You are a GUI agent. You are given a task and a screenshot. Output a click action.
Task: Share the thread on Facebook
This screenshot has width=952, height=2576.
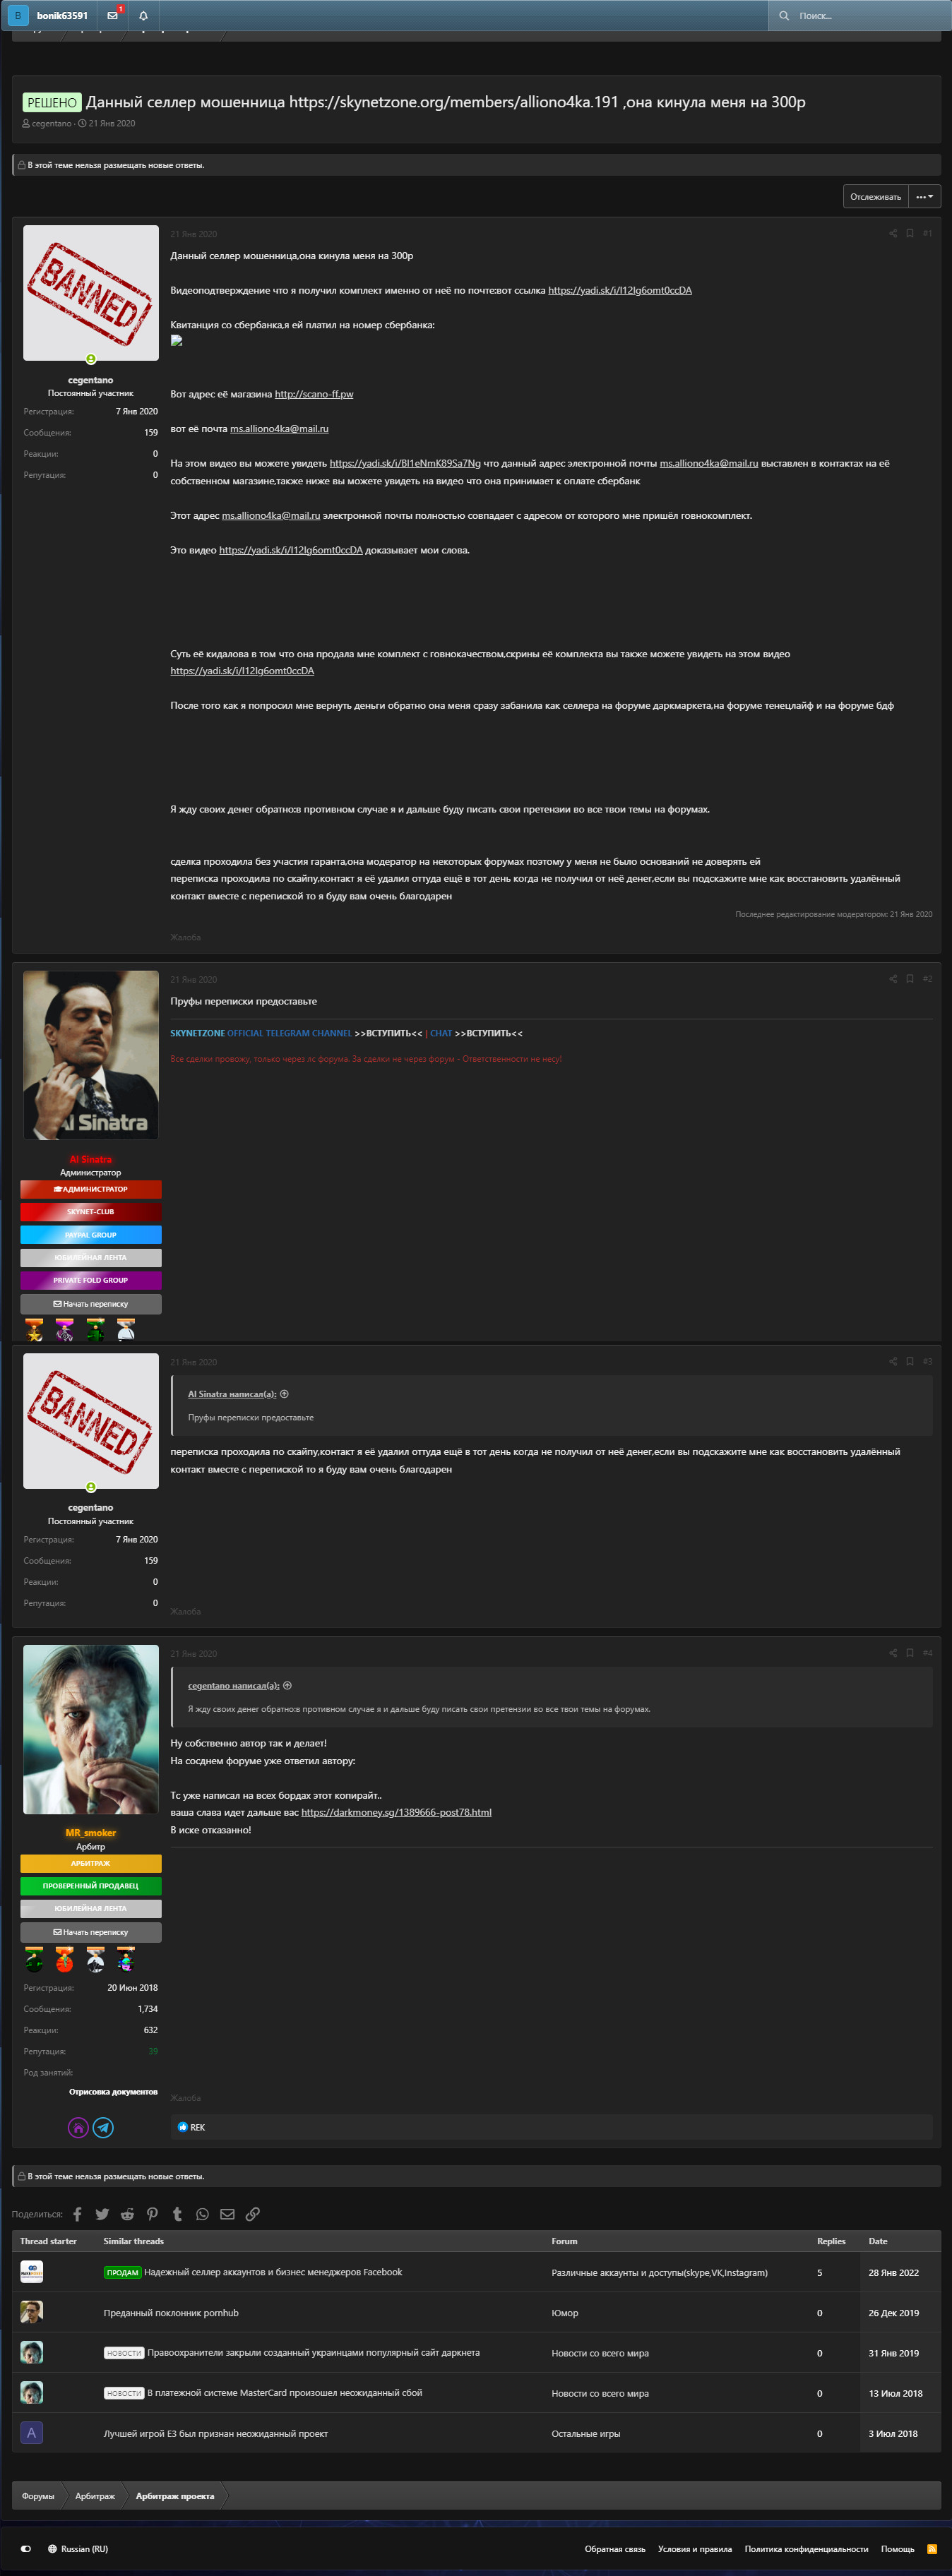point(77,2214)
